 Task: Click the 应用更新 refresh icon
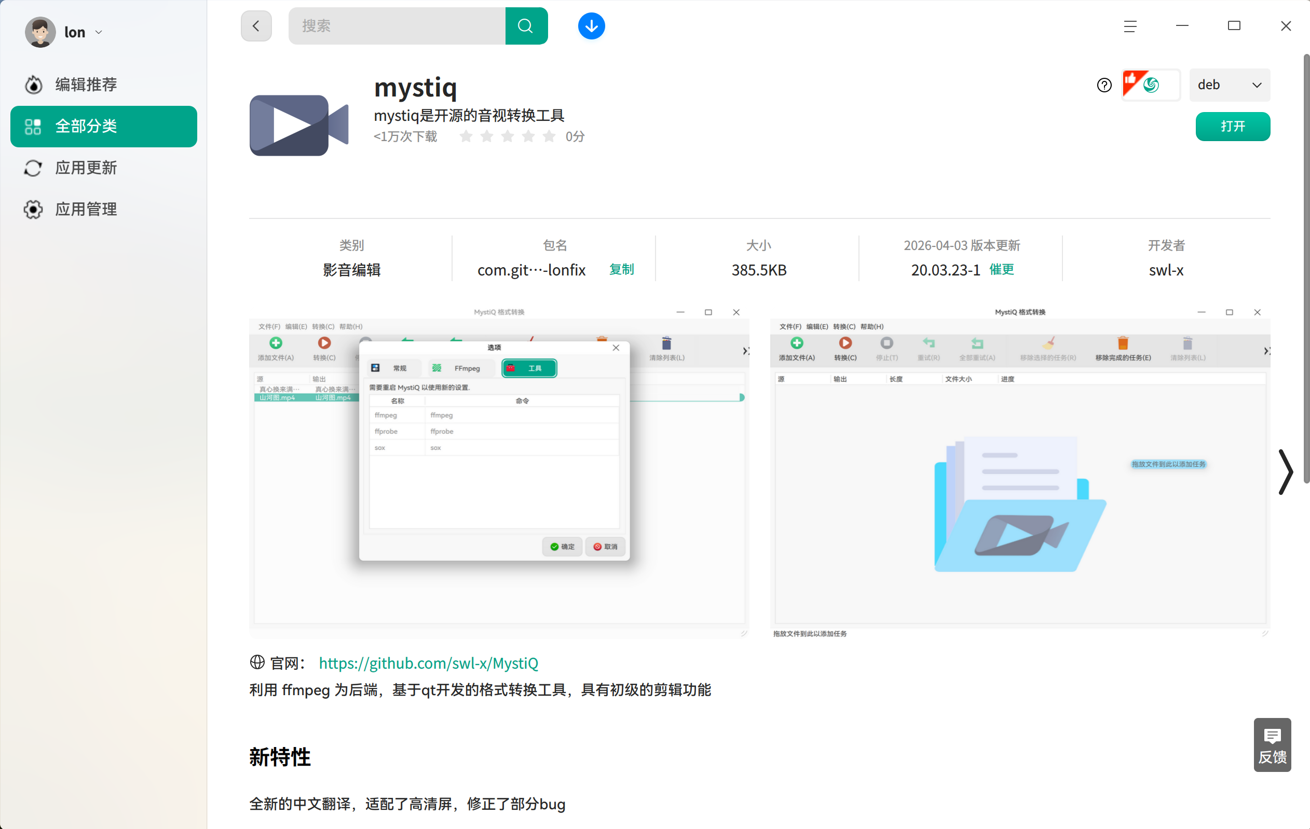[x=33, y=168]
